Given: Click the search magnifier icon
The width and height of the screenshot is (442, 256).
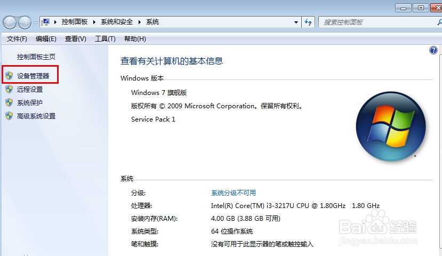Looking at the screenshot, I should pos(439,22).
